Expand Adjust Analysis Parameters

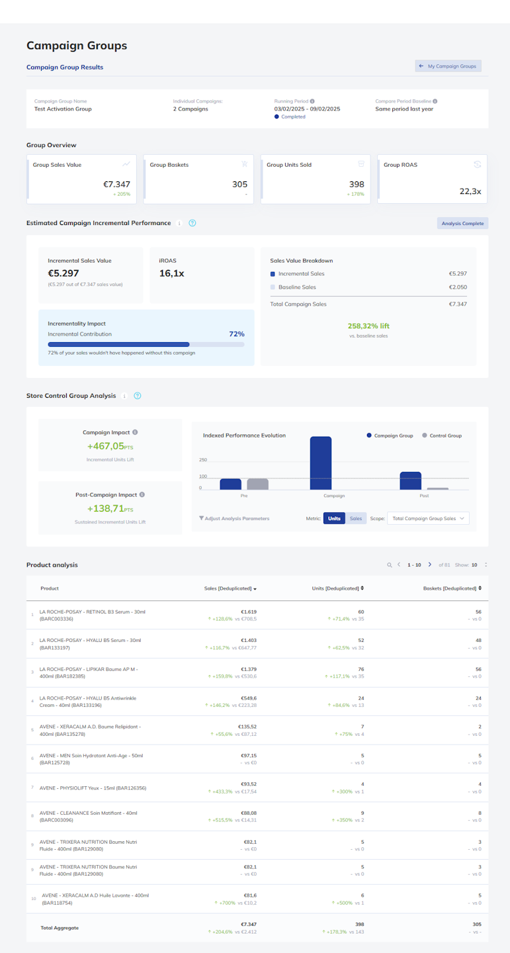(234, 518)
